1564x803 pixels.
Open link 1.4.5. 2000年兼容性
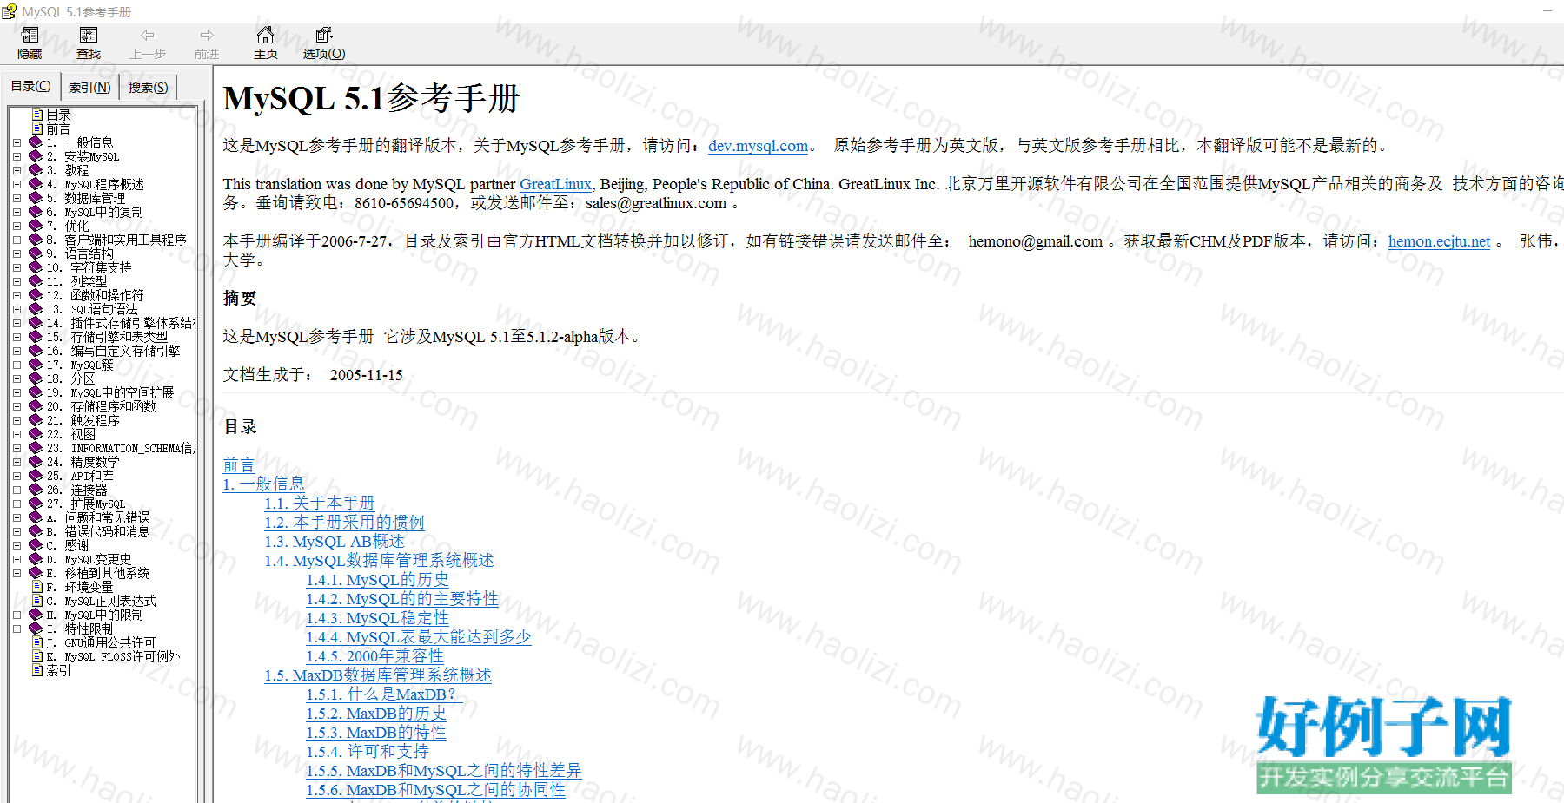[x=375, y=656]
